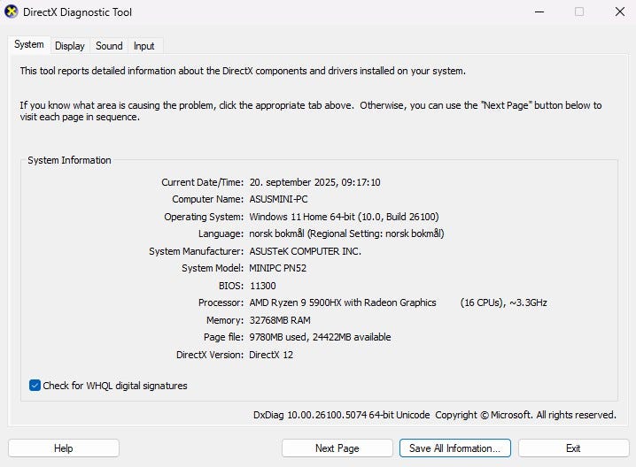Click the System Manufacturer label

(197, 251)
